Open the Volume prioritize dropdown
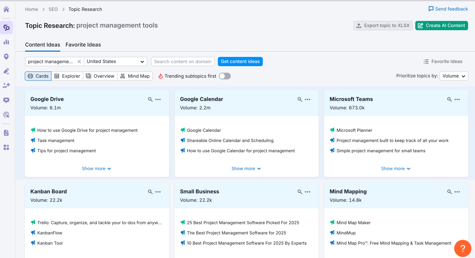Viewport: 475px width, 258px height. [x=454, y=76]
